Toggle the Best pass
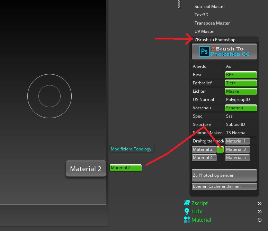Viewport: 268px width, 231px height. coord(207,75)
